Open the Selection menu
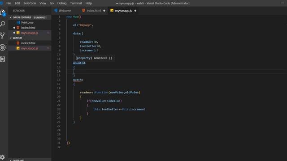Viewport: 287px width, 161px height. pos(30,3)
